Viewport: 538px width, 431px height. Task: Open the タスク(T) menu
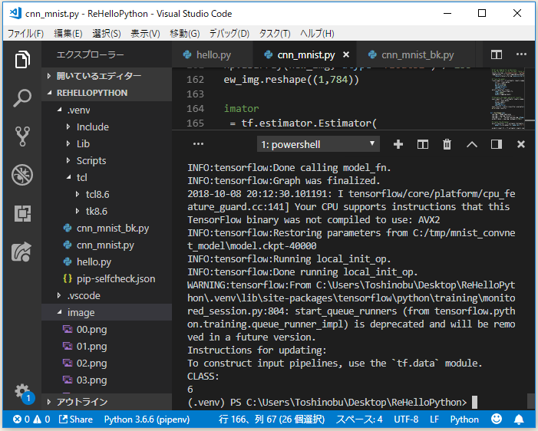click(275, 33)
